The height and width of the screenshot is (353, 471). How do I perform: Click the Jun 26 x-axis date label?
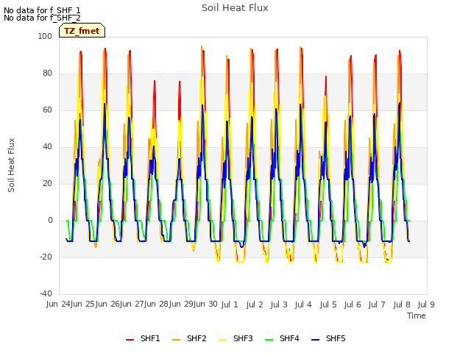pyautogui.click(x=108, y=304)
